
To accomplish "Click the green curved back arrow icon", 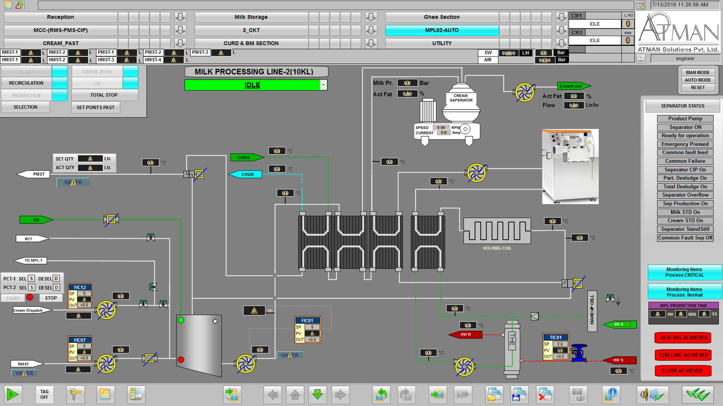I will pyautogui.click(x=381, y=394).
